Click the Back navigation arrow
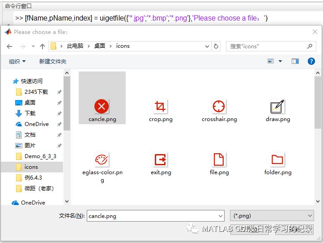 pyautogui.click(x=9, y=46)
